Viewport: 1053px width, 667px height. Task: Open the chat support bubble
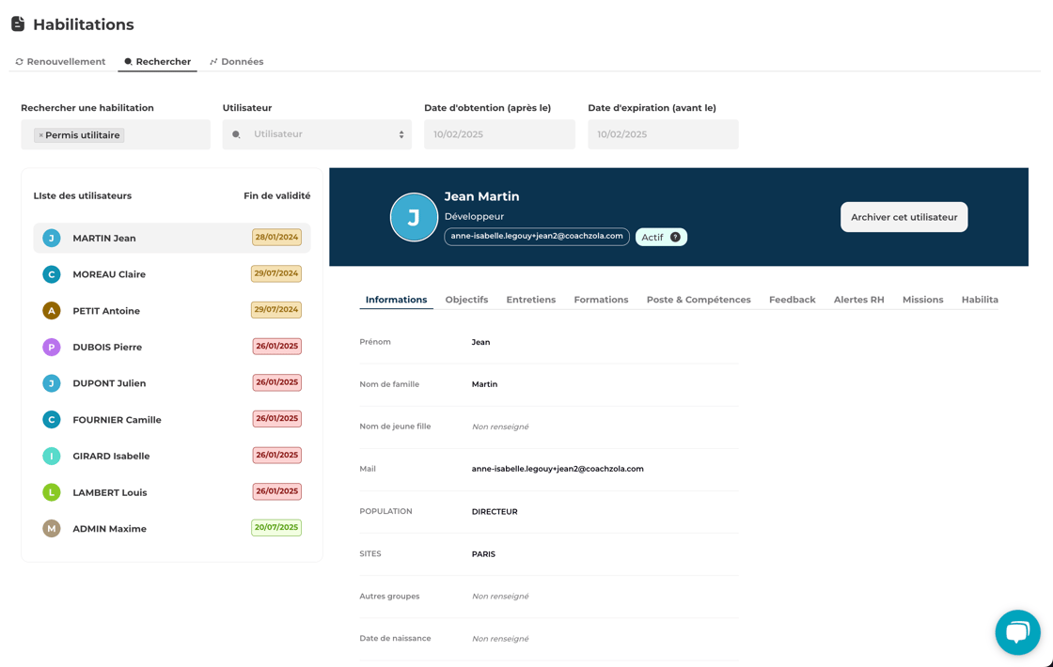pos(1017,632)
